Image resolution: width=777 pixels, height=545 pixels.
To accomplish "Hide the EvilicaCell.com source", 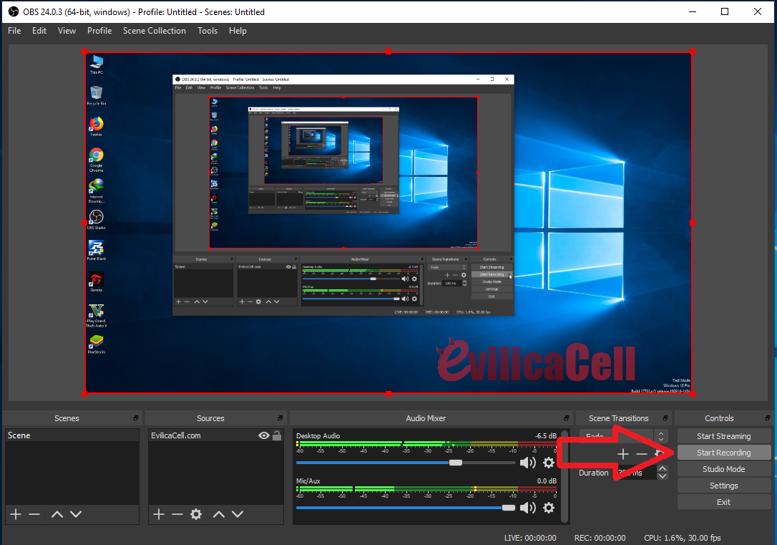I will [263, 435].
